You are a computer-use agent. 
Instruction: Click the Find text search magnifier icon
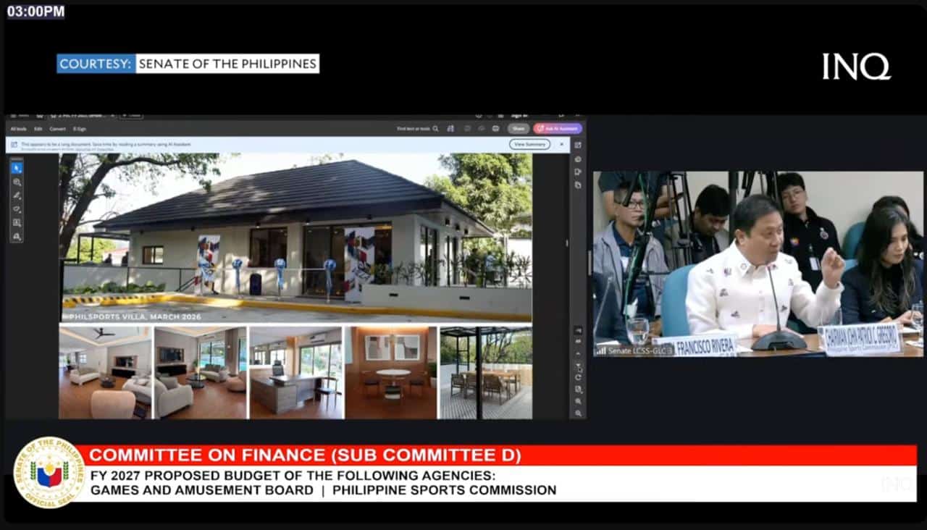[x=435, y=129]
